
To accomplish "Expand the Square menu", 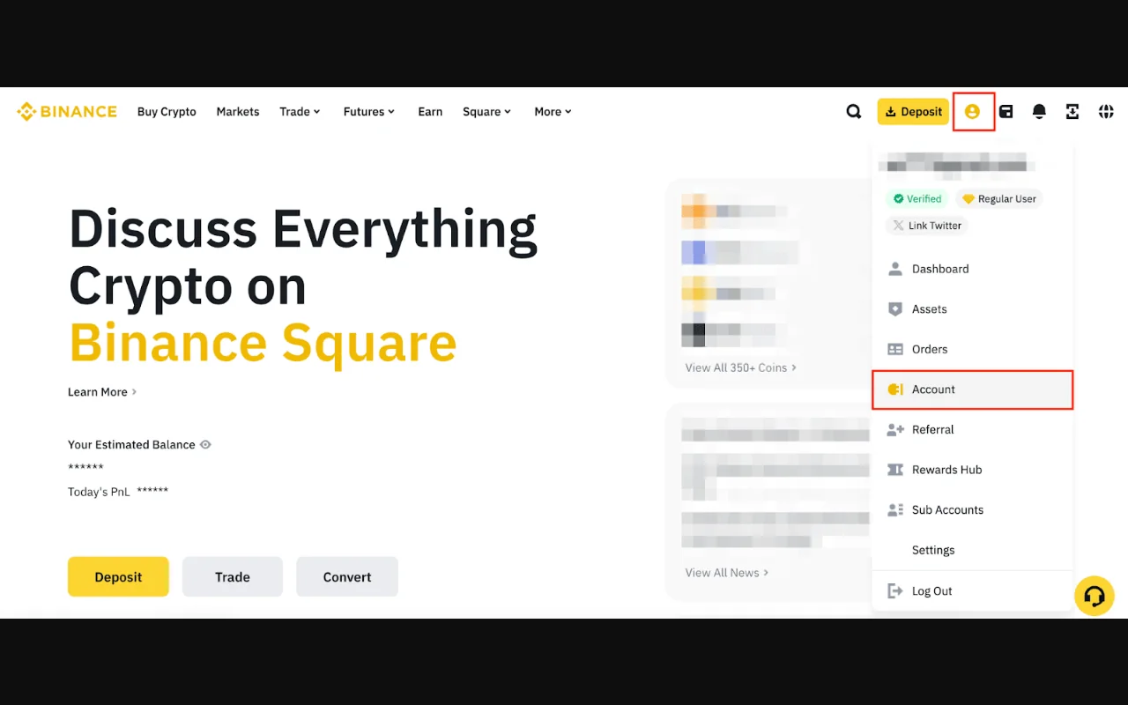I will point(487,112).
